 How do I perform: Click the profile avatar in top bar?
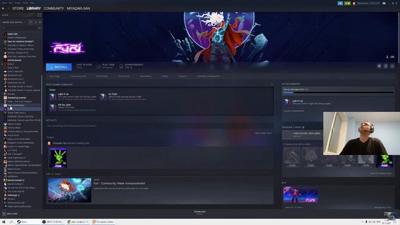[x=354, y=3]
